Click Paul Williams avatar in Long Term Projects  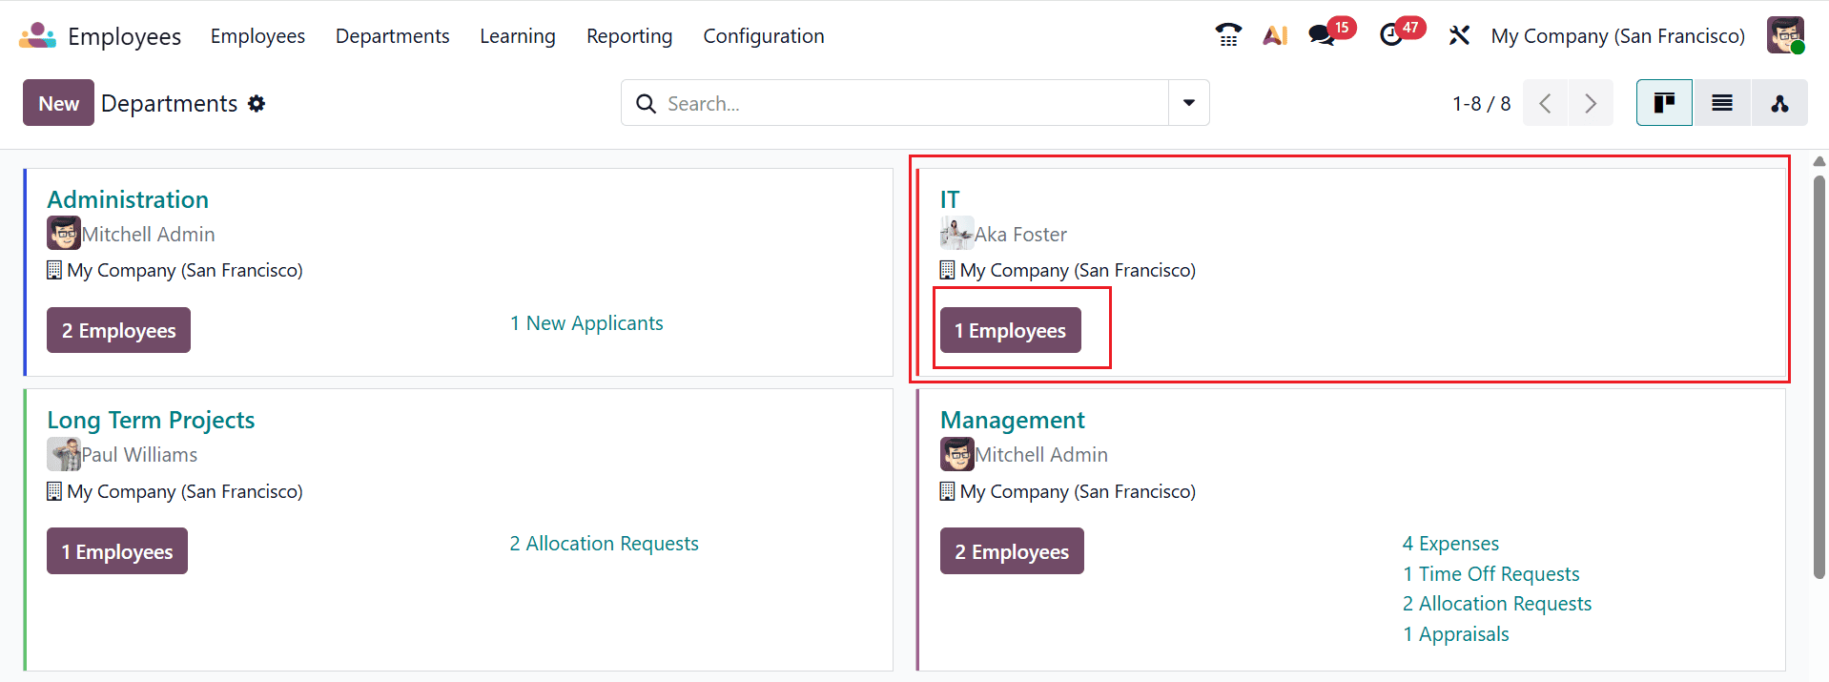(64, 454)
